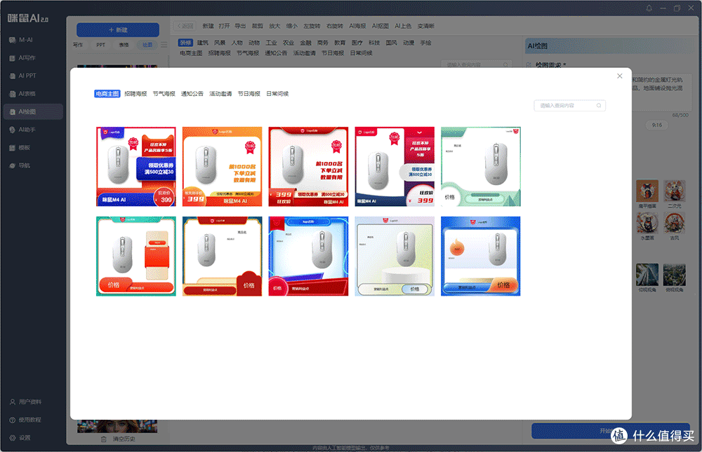
Task: Click 缩小 in the background toolbar
Action: point(292,26)
